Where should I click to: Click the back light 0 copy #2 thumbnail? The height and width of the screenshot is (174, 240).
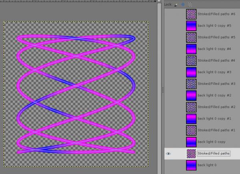[191, 96]
